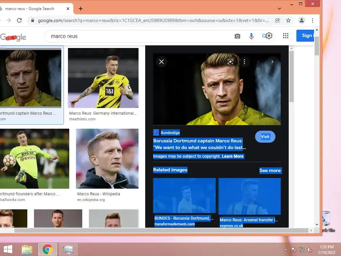The image size is (341, 256).
Task: Click the horizontal scrollbar at page bottom
Action: coord(161,230)
